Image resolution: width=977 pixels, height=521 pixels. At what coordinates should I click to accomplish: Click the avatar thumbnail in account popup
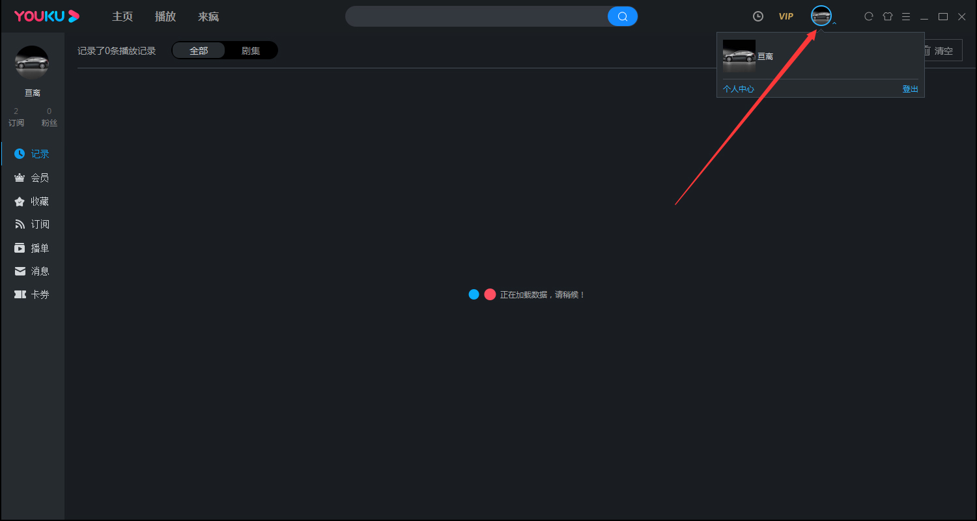tap(739, 57)
